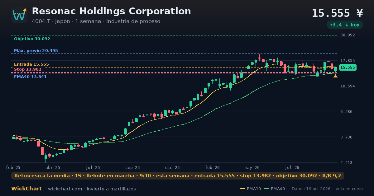The height and width of the screenshot is (196, 374).
Task: Select the Resonac Holdings Corporation title
Action: (x=111, y=11)
